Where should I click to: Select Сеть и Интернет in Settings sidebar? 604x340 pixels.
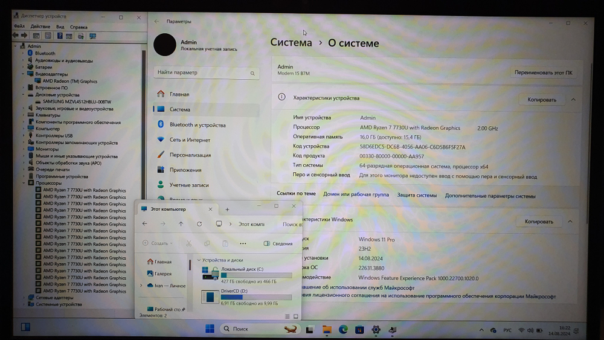207,140
